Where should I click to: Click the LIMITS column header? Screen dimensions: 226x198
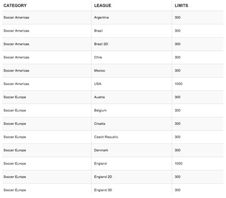point(181,5)
